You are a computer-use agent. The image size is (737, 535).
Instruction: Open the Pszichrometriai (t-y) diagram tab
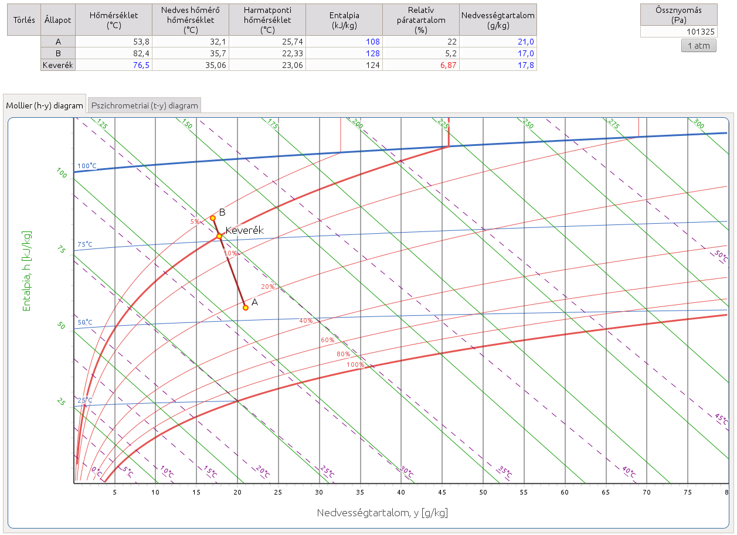[x=144, y=105]
